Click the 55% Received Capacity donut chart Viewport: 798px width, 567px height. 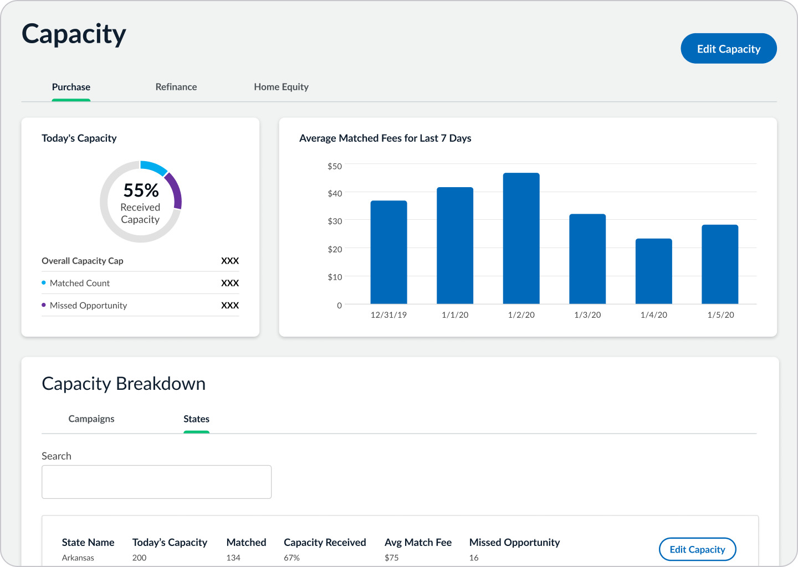tap(141, 202)
